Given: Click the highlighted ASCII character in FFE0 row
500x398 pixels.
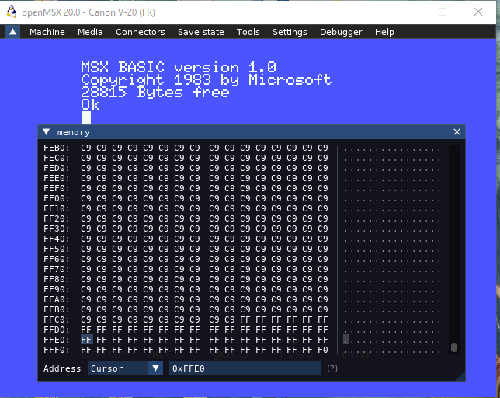Looking at the screenshot, I should (346, 340).
